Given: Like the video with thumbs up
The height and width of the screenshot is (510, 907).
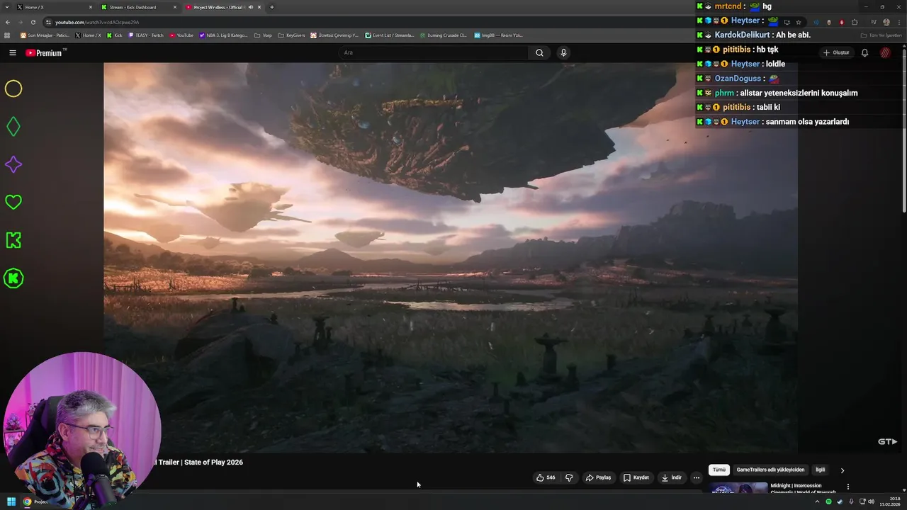Looking at the screenshot, I should 546,477.
